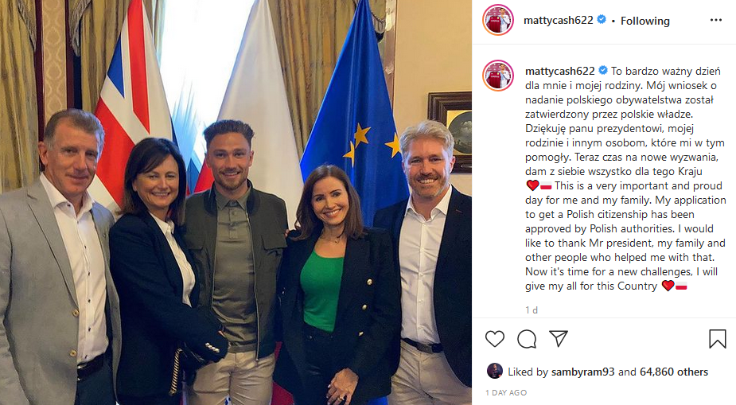Toggle the Following button
Image resolution: width=736 pixels, height=405 pixels.
coord(645,21)
